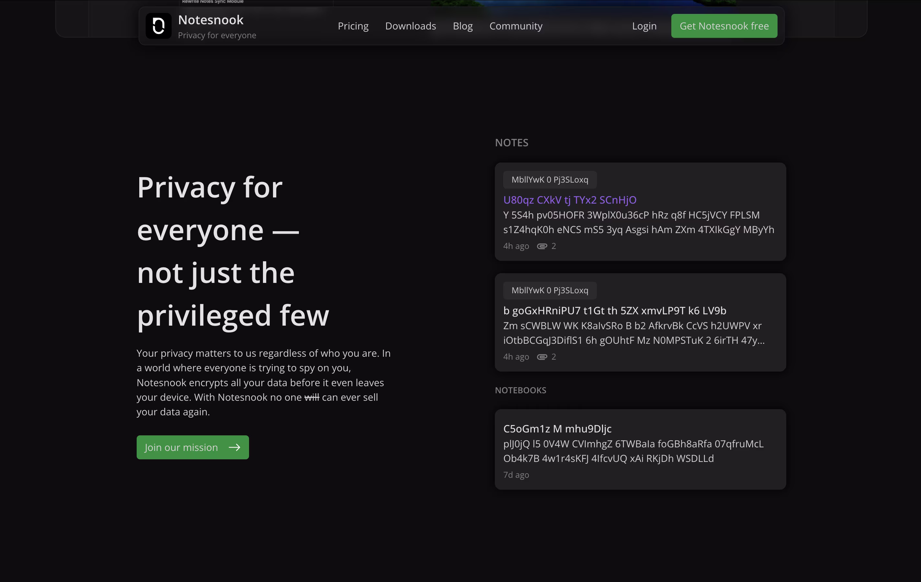
Task: Select tag MbllYwK on first note
Action: point(550,180)
